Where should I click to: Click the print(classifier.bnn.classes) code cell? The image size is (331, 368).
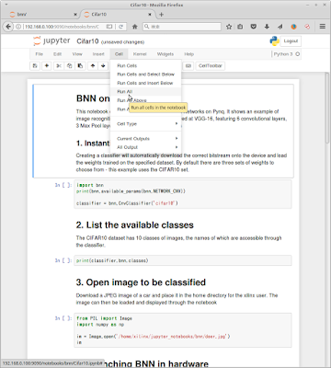coord(183,260)
